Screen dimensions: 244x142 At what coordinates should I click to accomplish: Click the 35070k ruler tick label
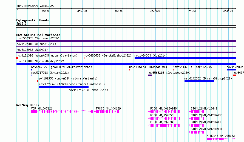tap(82, 11)
